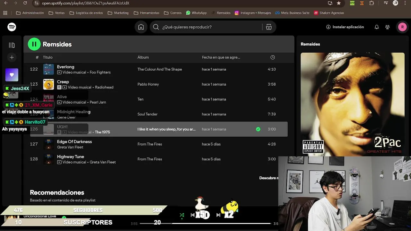Open the pink R profile avatar
Screen dimensions: 411x231
coord(402,27)
